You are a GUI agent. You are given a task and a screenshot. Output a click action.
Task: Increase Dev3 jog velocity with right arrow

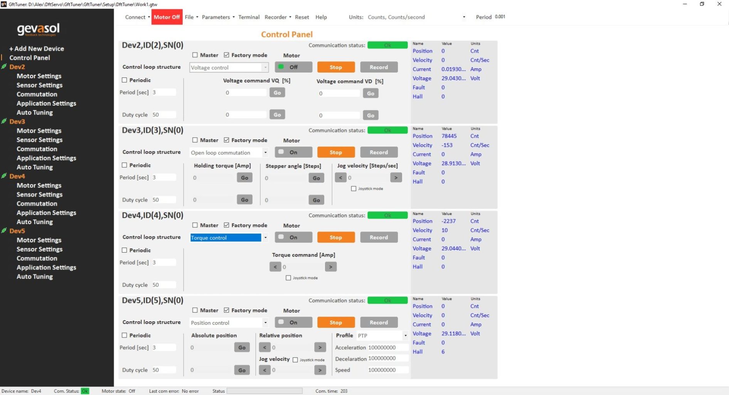[x=396, y=177]
